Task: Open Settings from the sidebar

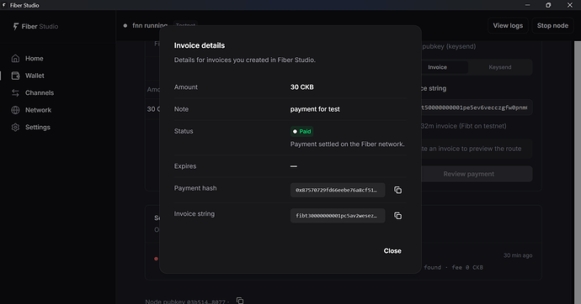Action: [x=37, y=127]
